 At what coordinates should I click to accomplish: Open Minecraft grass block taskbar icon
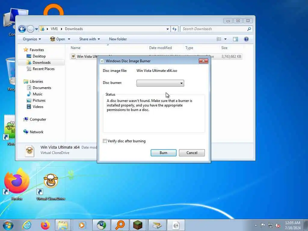coord(138,225)
